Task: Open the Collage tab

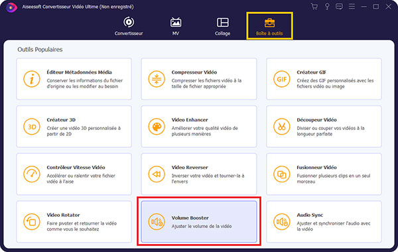Action: 223,26
